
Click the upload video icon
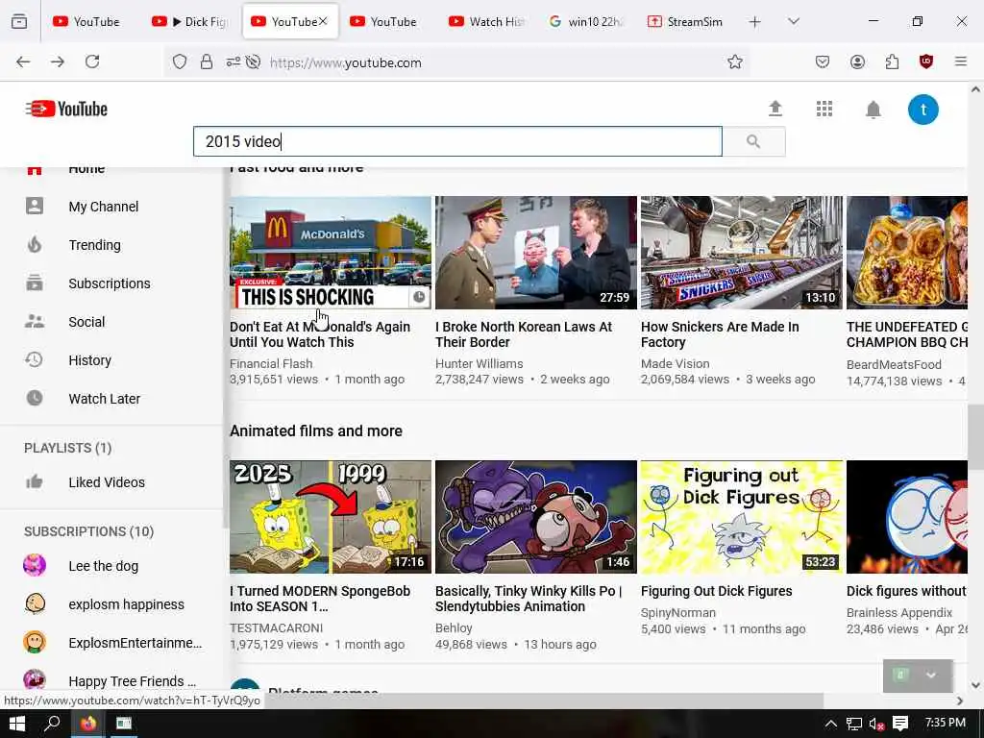(775, 110)
